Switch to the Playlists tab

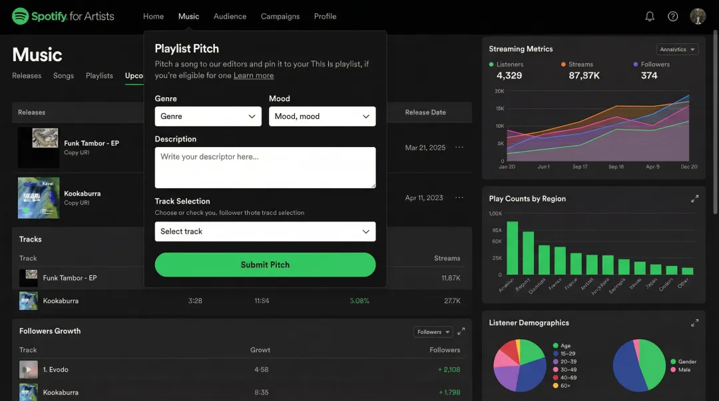pos(99,76)
